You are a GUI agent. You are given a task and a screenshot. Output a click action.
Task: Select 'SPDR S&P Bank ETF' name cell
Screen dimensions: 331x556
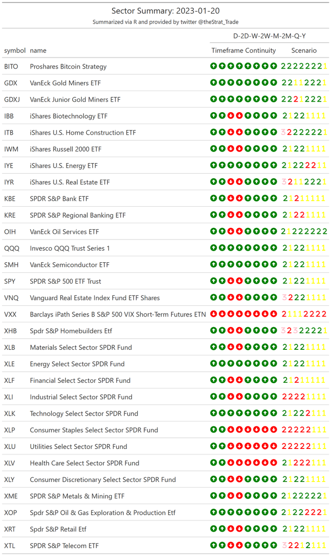tap(59, 199)
